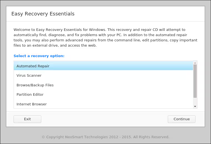Click the list's scroll down arrow
Screen dimensions: 211x144
click(x=195, y=106)
